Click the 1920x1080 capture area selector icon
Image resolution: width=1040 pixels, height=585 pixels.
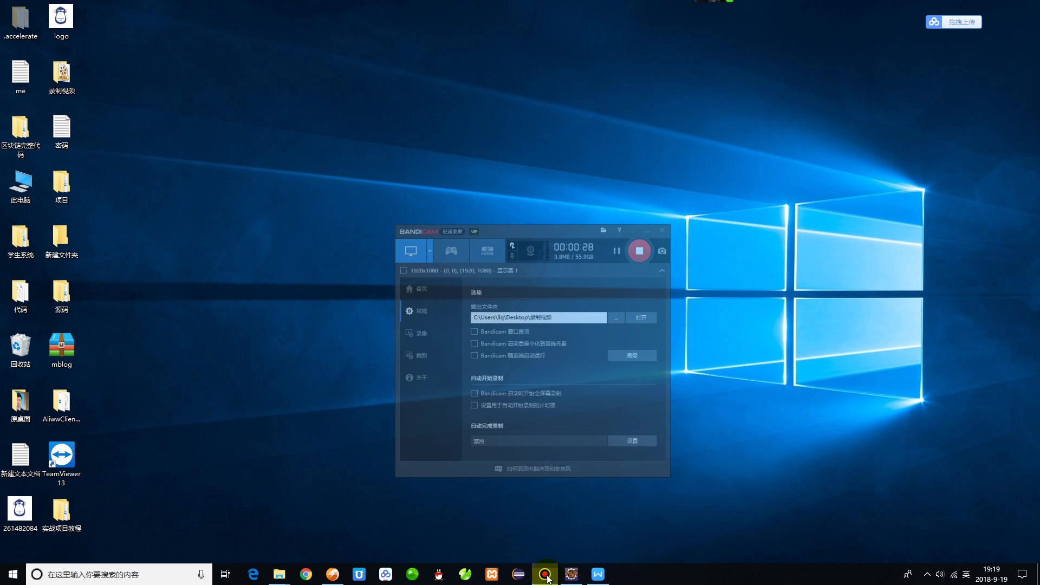point(403,270)
